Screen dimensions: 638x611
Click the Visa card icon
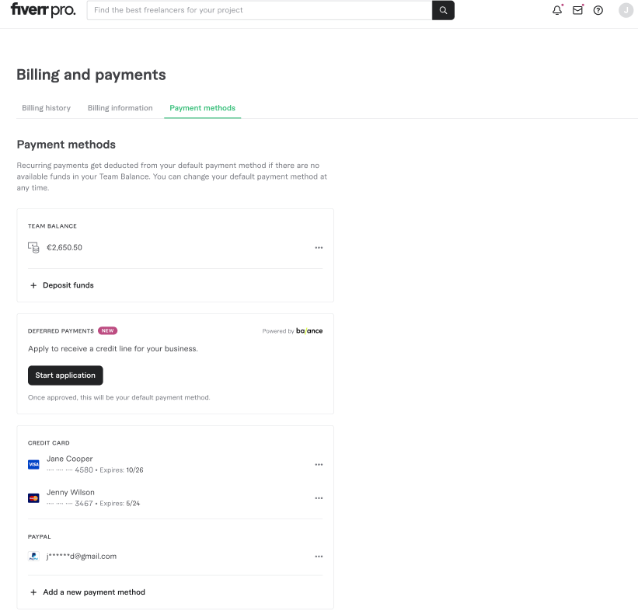[33, 464]
